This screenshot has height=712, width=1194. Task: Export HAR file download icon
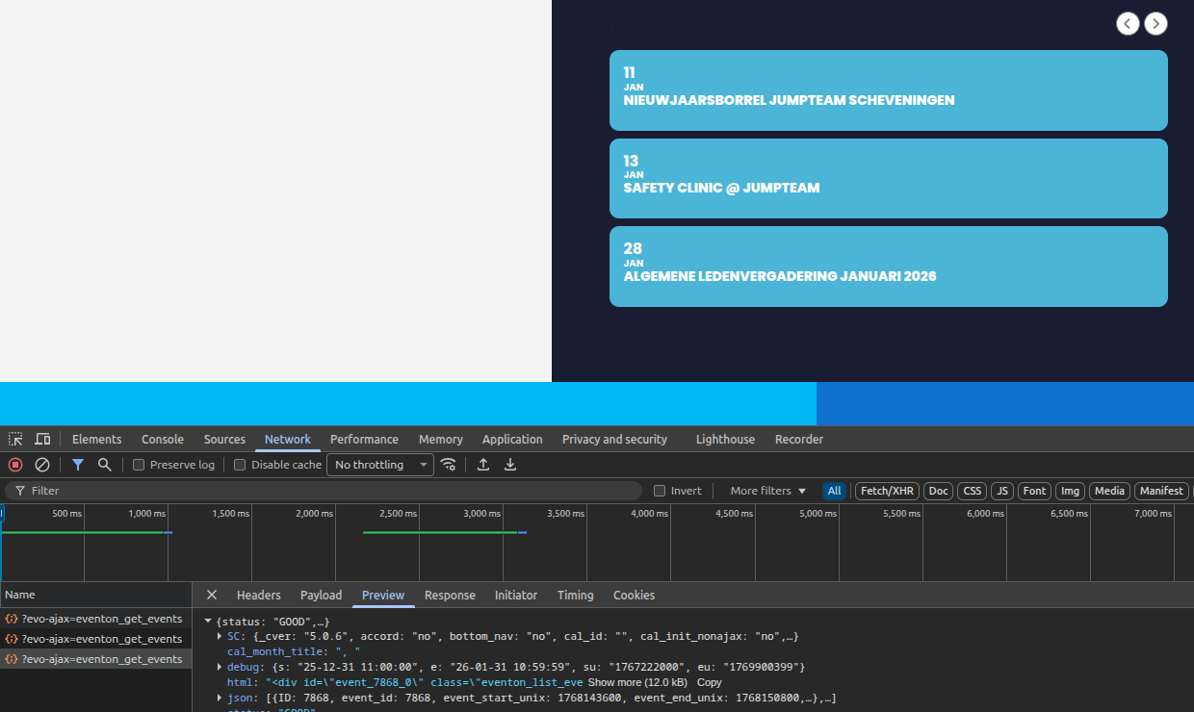click(510, 465)
